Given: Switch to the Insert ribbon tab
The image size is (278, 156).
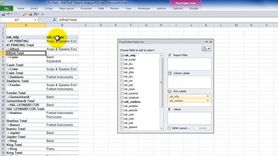Looking at the screenshot, I should 34,9.
